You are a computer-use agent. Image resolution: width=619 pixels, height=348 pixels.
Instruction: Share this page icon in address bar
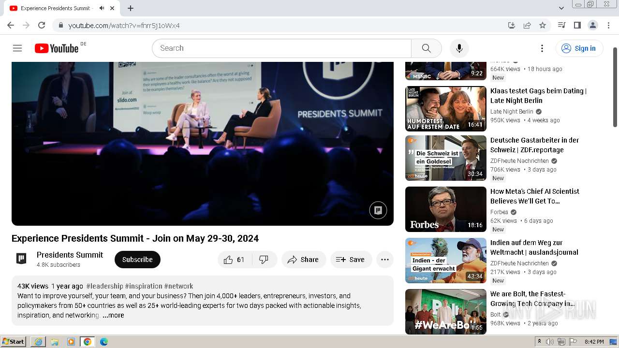[527, 25]
